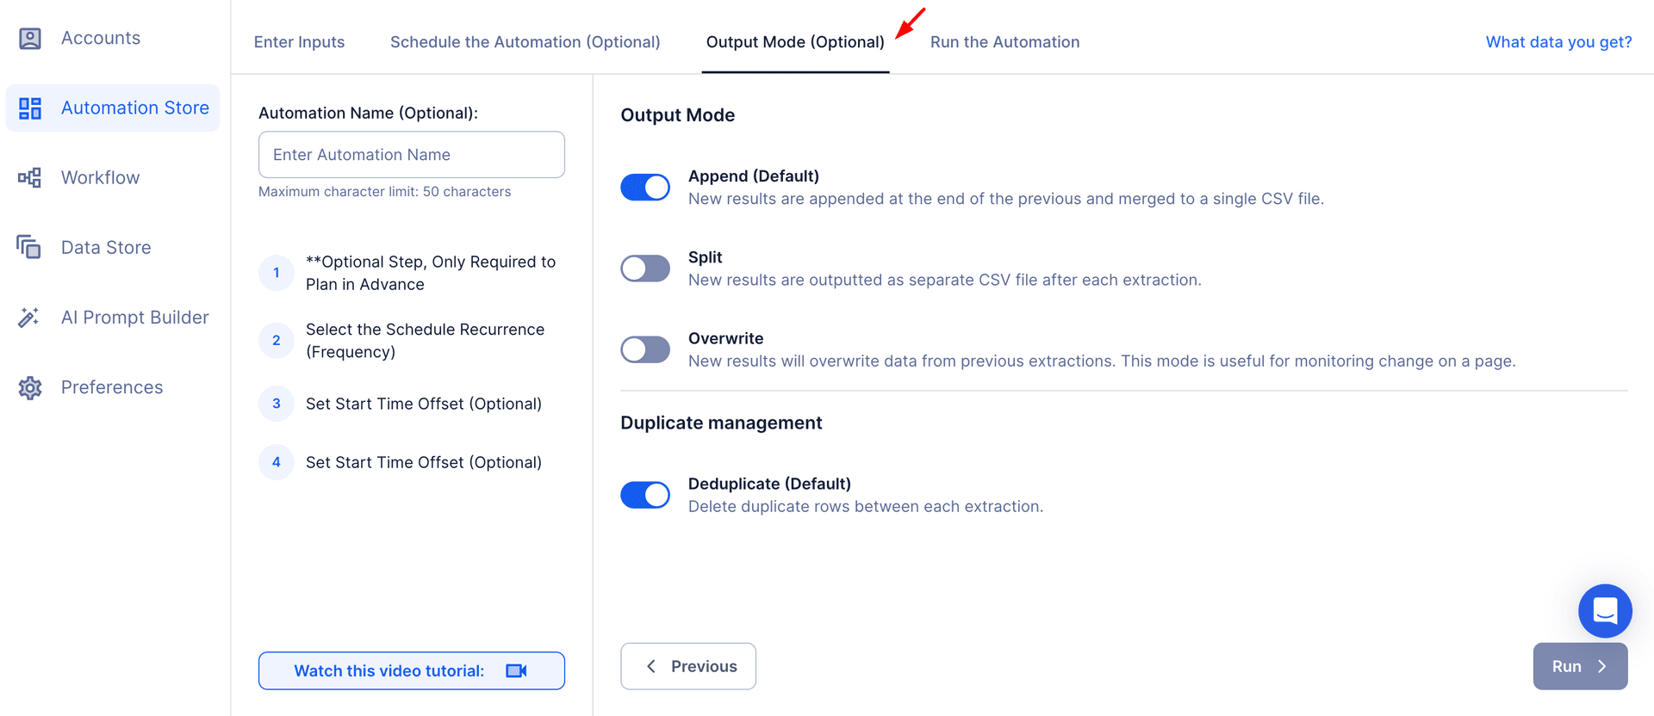Viewport: 1654px width, 716px height.
Task: Disable the Append (Default) toggle
Action: pyautogui.click(x=645, y=188)
